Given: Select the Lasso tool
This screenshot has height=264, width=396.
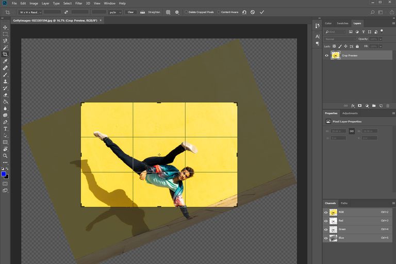Looking at the screenshot, I should (x=5, y=41).
